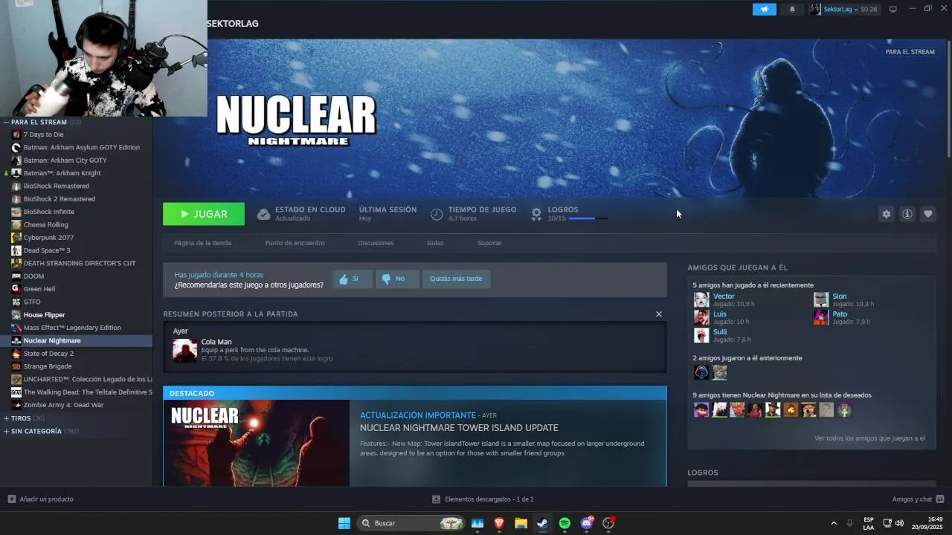
Task: Open the volume control in system tray
Action: coord(899,523)
